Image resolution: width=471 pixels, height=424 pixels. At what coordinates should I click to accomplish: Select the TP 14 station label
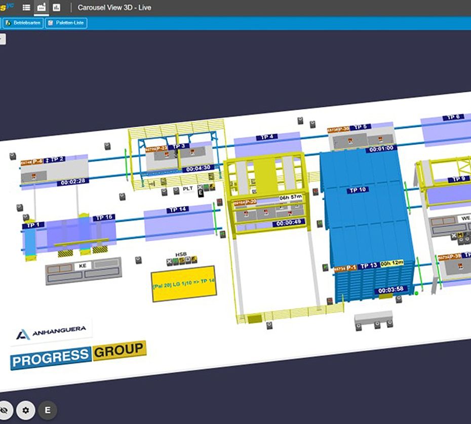click(x=178, y=209)
